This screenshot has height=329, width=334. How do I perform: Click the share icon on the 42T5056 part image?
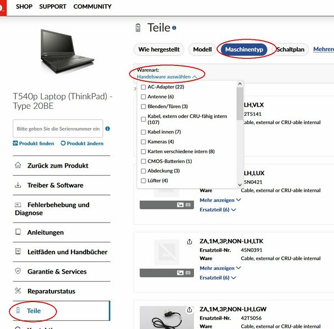[190, 310]
